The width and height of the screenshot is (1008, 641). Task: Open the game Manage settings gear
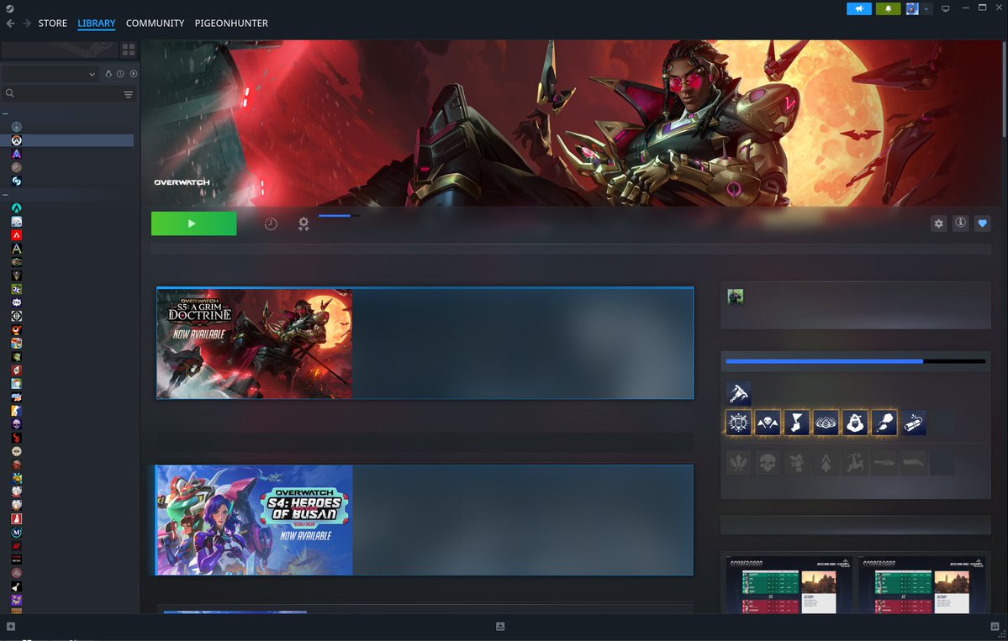(938, 223)
